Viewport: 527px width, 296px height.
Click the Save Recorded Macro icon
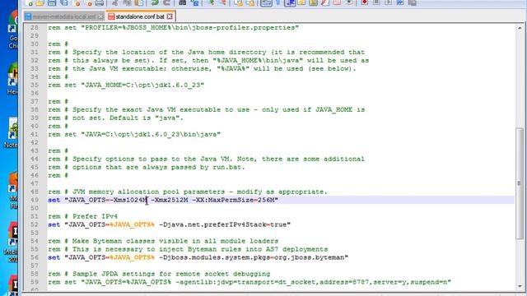(x=412, y=3)
